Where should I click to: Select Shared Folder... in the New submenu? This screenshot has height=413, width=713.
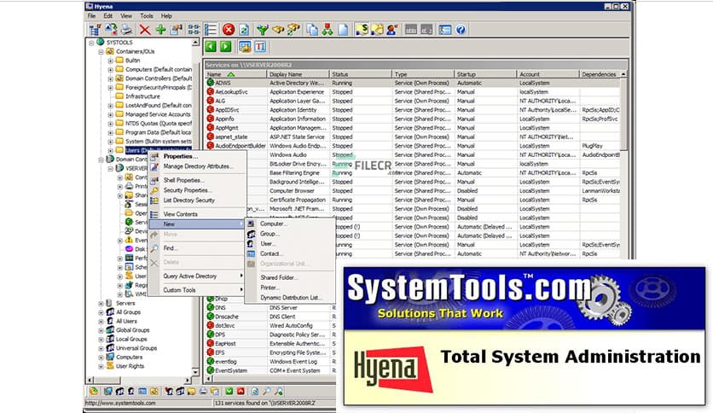point(290,277)
